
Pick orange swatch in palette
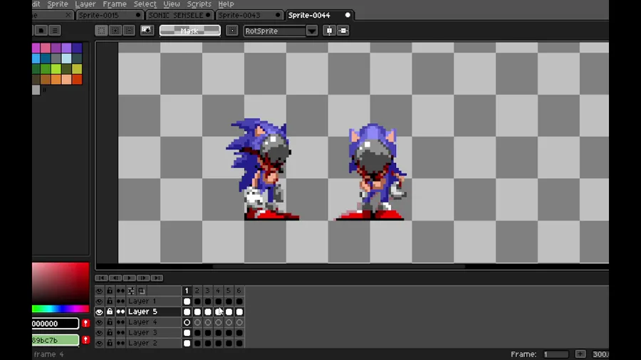click(x=56, y=79)
